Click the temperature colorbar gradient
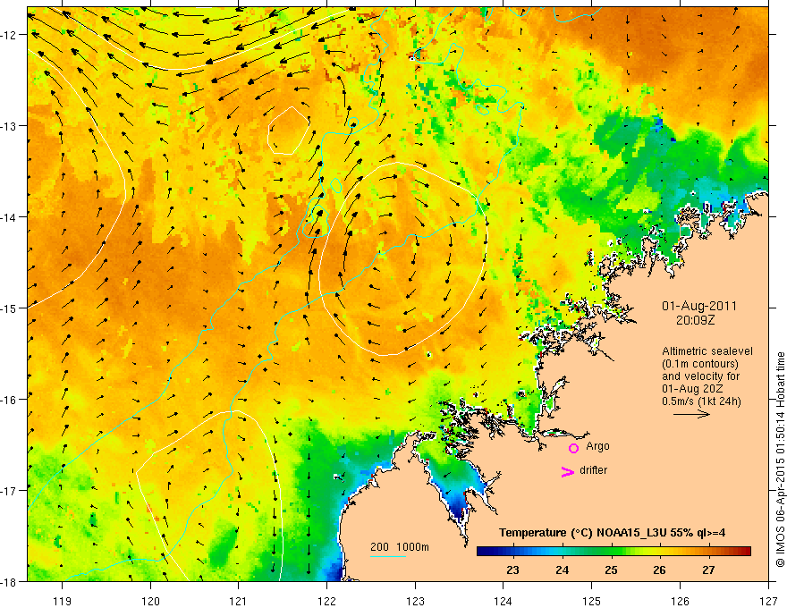Viewport: 787px width, 608px height. click(614, 552)
